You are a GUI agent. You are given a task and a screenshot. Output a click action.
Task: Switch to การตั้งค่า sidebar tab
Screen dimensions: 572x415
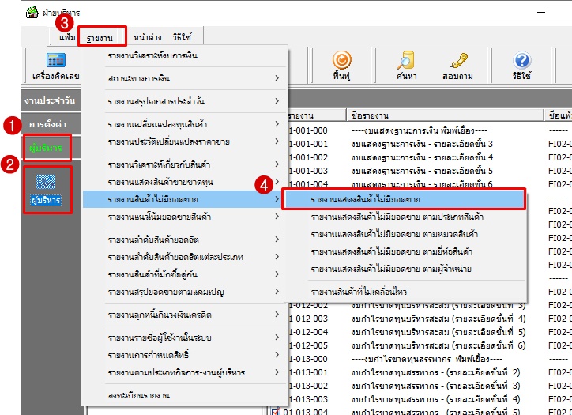pos(51,124)
